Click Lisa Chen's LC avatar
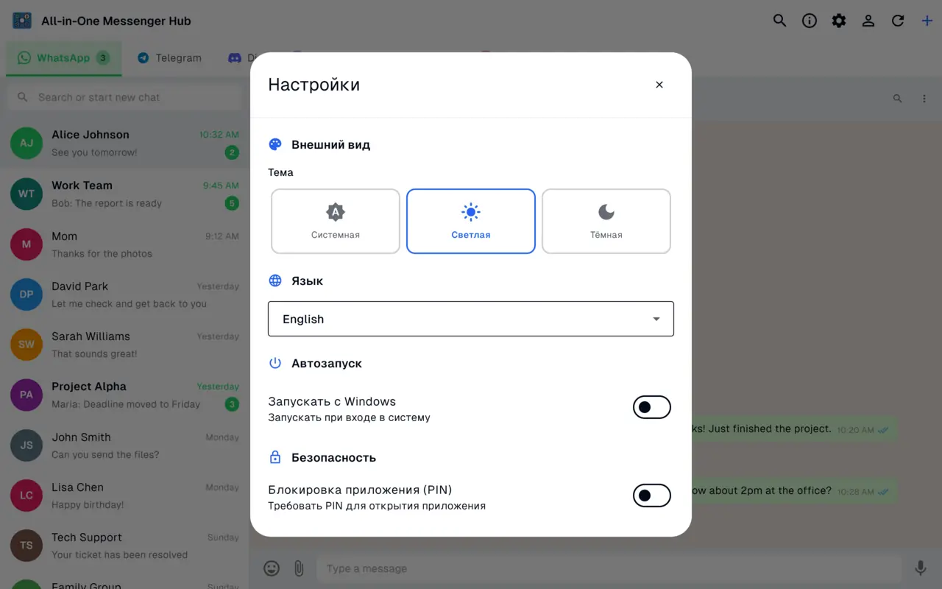Screen dimensions: 942x589 [26, 495]
